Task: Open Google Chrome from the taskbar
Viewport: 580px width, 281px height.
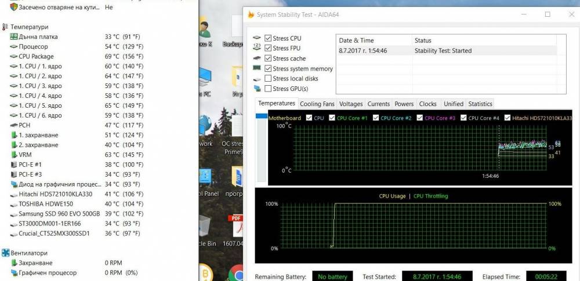Action: [235, 273]
